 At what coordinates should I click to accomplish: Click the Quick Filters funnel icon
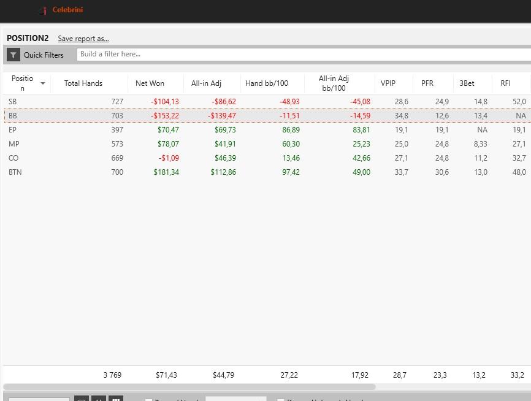click(13, 55)
